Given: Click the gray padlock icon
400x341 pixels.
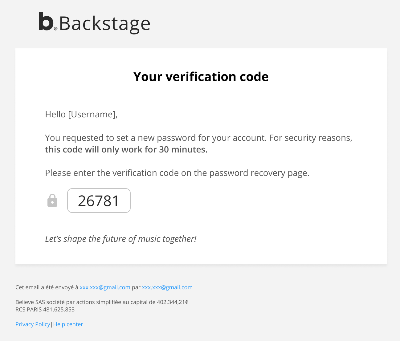Looking at the screenshot, I should point(52,201).
